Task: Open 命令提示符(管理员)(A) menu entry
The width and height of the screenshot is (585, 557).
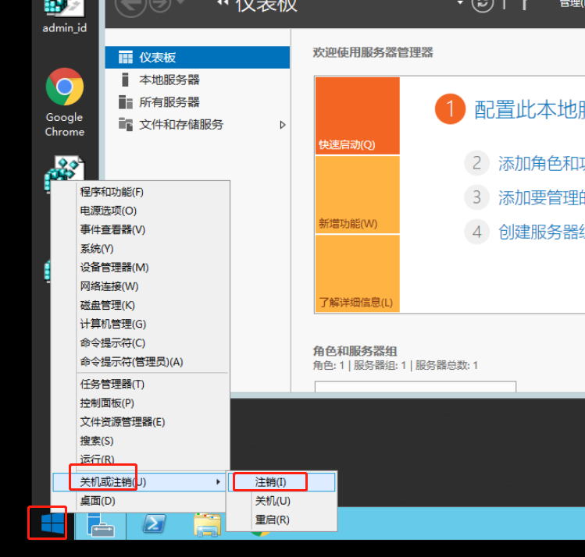Action: click(x=131, y=362)
